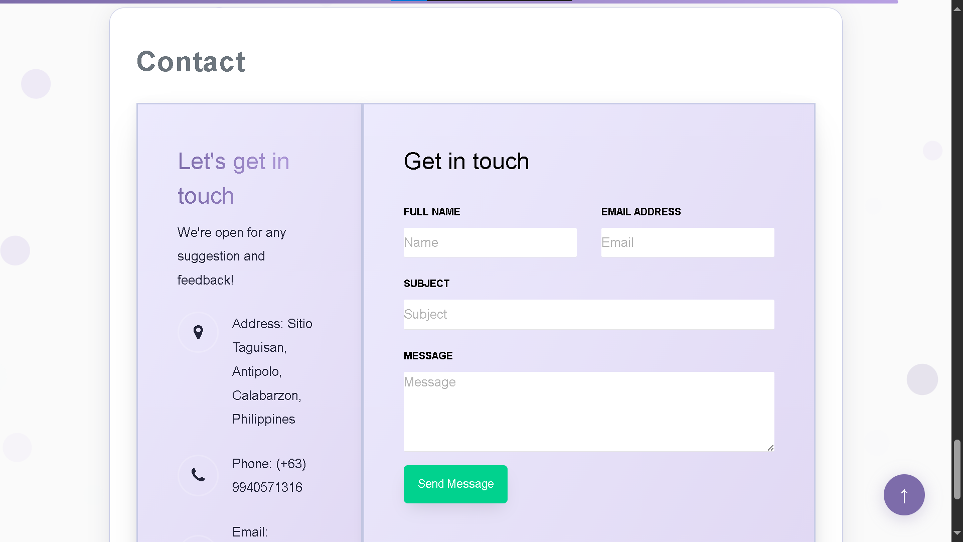The width and height of the screenshot is (963, 542).
Task: Click the Contact page heading
Action: click(x=191, y=61)
